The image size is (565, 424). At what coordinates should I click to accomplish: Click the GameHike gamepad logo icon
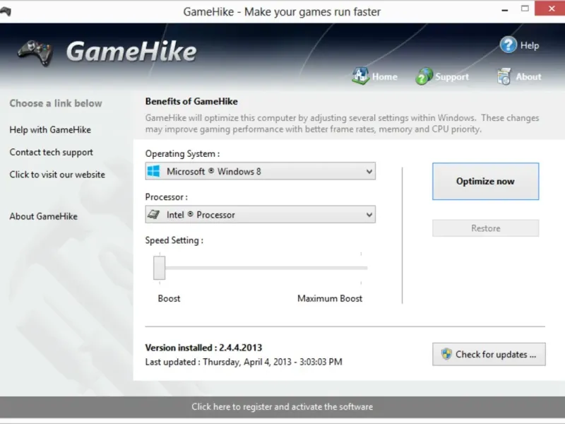[35, 52]
